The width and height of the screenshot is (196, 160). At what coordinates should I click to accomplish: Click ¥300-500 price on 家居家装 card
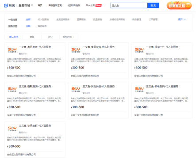pyautogui.click(x=14, y=68)
